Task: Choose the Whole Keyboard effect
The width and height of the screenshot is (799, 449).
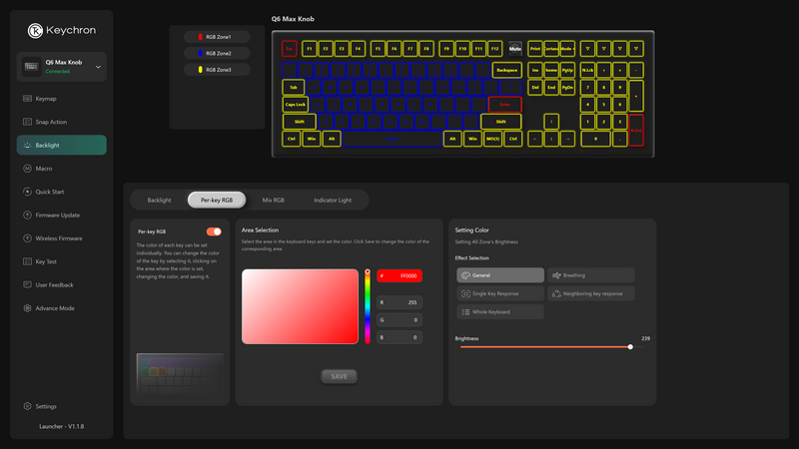Action: pyautogui.click(x=500, y=312)
